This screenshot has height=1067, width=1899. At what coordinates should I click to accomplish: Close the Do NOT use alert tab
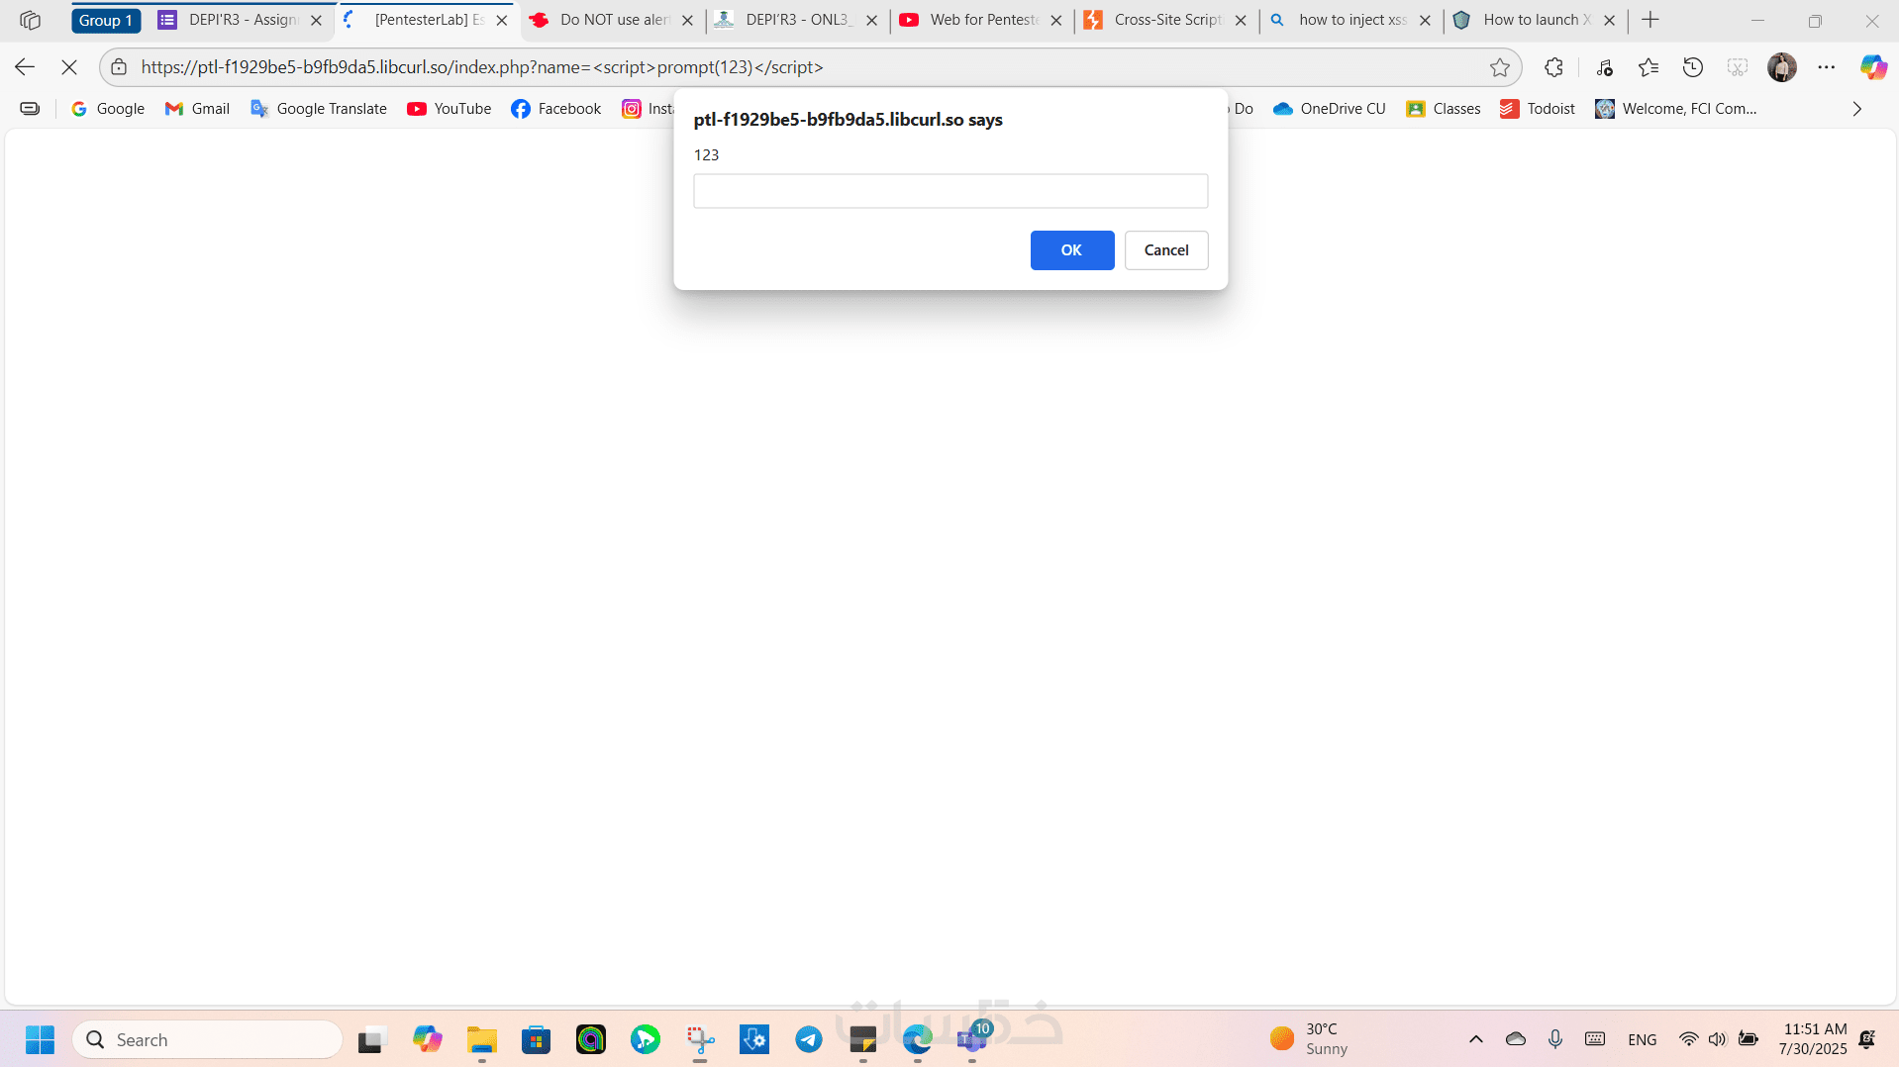(688, 20)
